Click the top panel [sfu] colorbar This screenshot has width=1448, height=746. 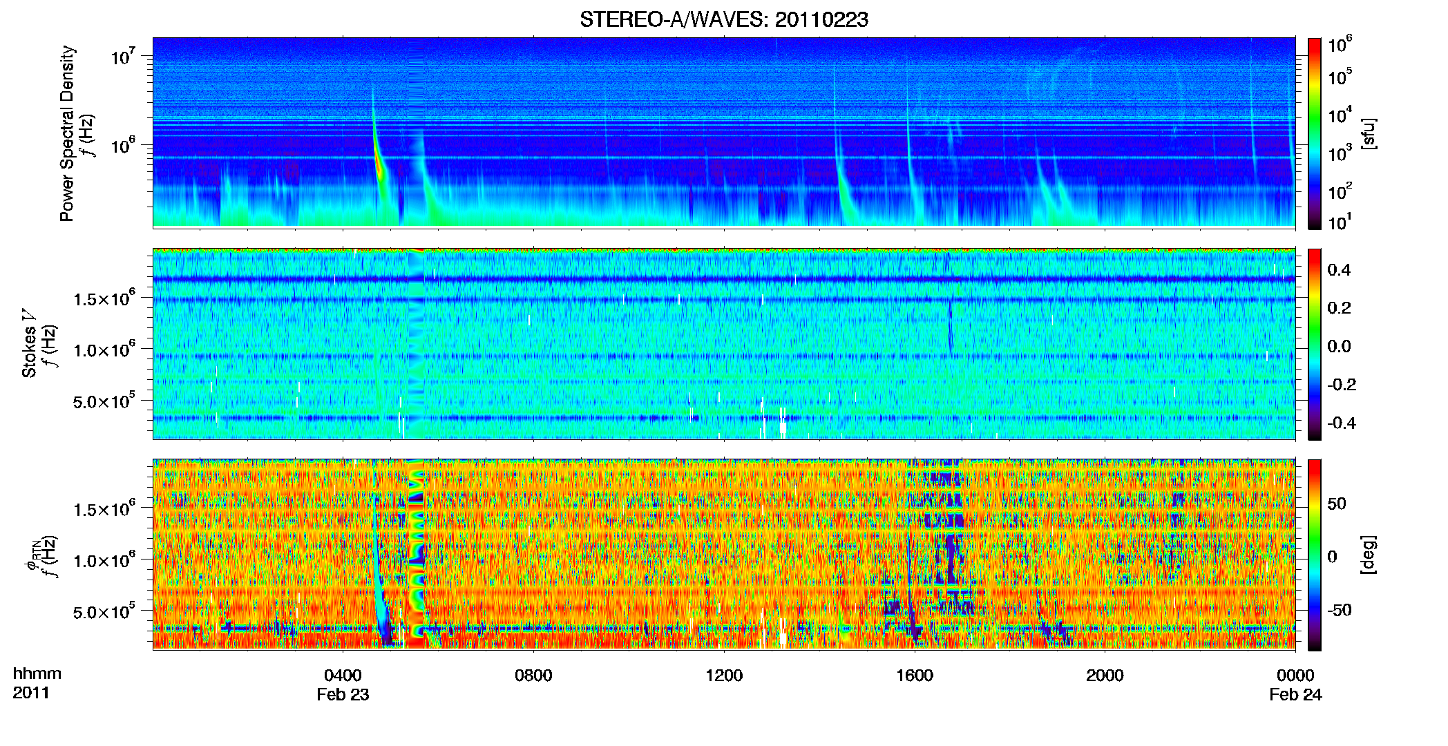[1315, 133]
